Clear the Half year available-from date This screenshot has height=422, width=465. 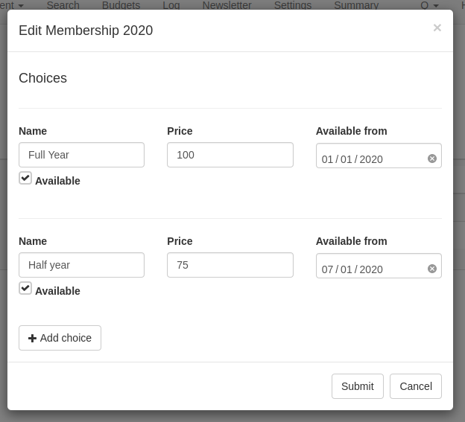point(432,269)
